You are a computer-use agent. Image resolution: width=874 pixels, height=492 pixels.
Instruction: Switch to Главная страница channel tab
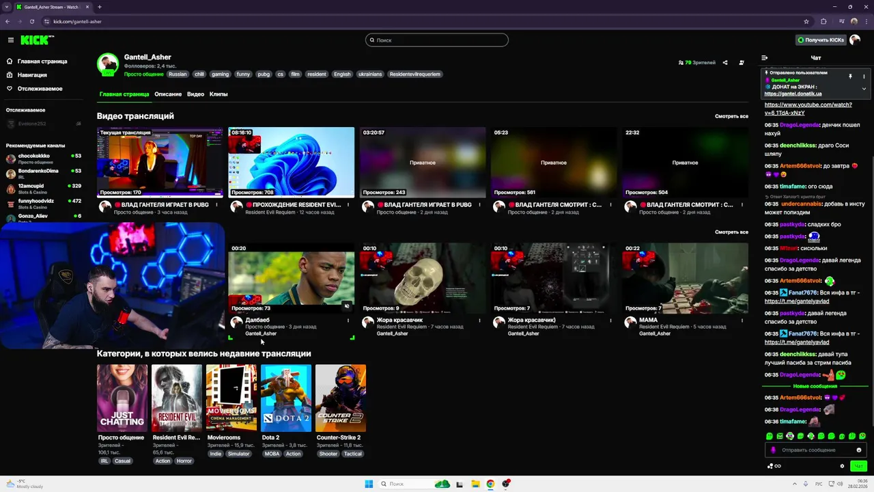[x=124, y=94]
